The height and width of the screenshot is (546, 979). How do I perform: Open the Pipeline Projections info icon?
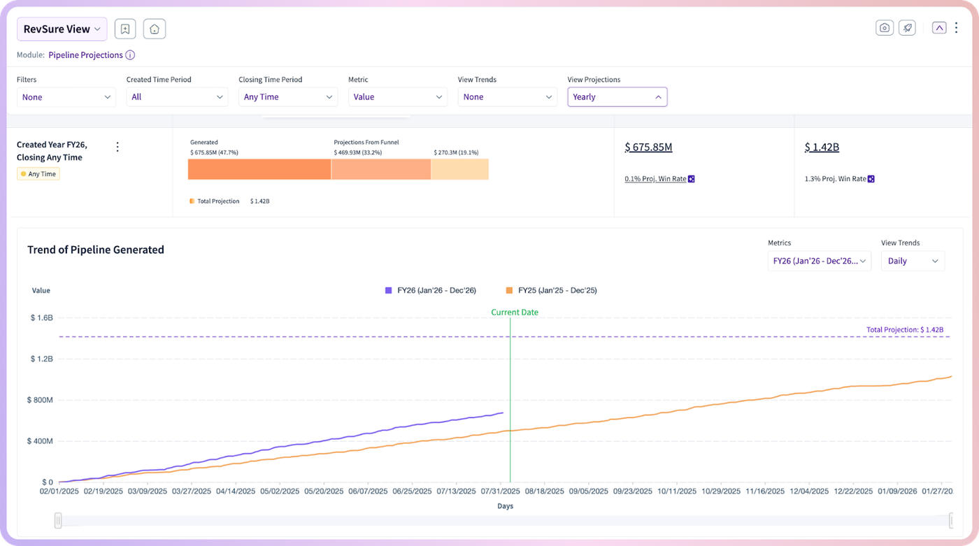[x=130, y=55]
